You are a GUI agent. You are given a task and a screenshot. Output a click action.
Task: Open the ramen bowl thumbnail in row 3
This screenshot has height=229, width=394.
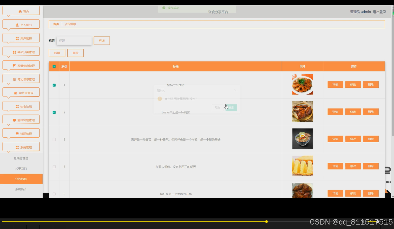[x=303, y=139]
